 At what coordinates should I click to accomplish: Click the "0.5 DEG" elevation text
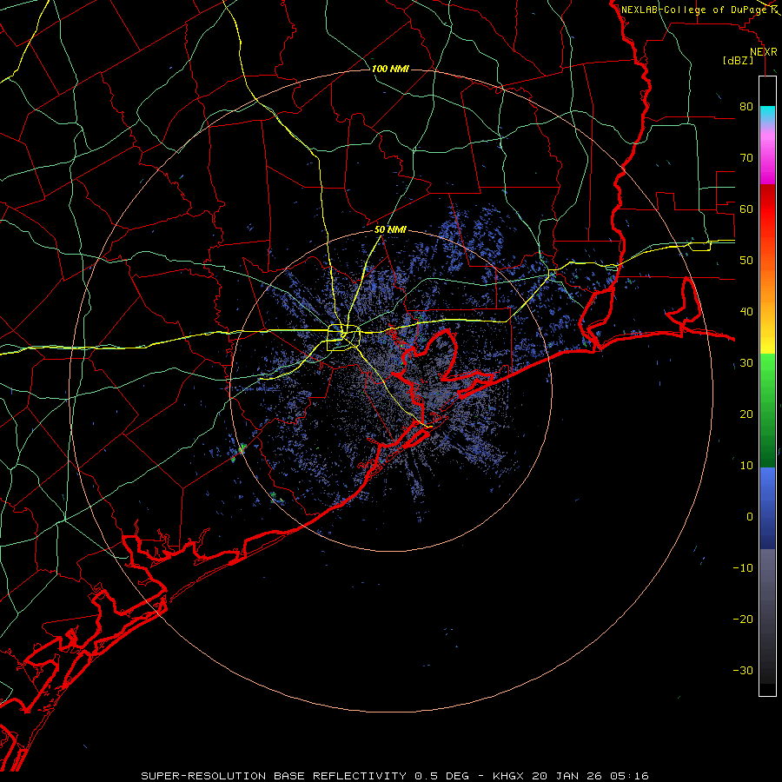point(442,776)
